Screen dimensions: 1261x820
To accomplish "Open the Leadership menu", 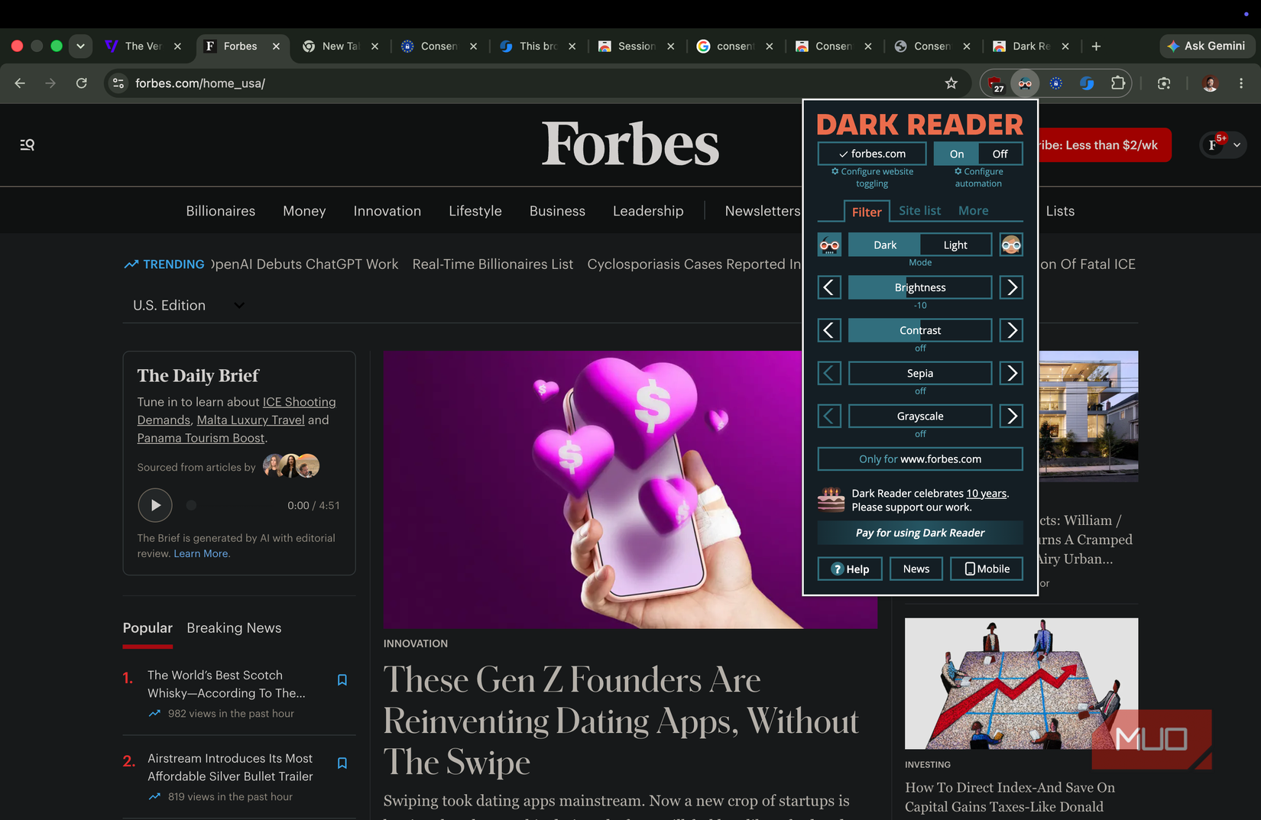I will pyautogui.click(x=648, y=211).
